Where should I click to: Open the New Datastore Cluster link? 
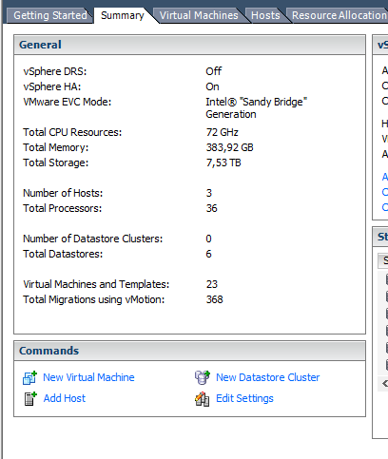[x=268, y=377]
